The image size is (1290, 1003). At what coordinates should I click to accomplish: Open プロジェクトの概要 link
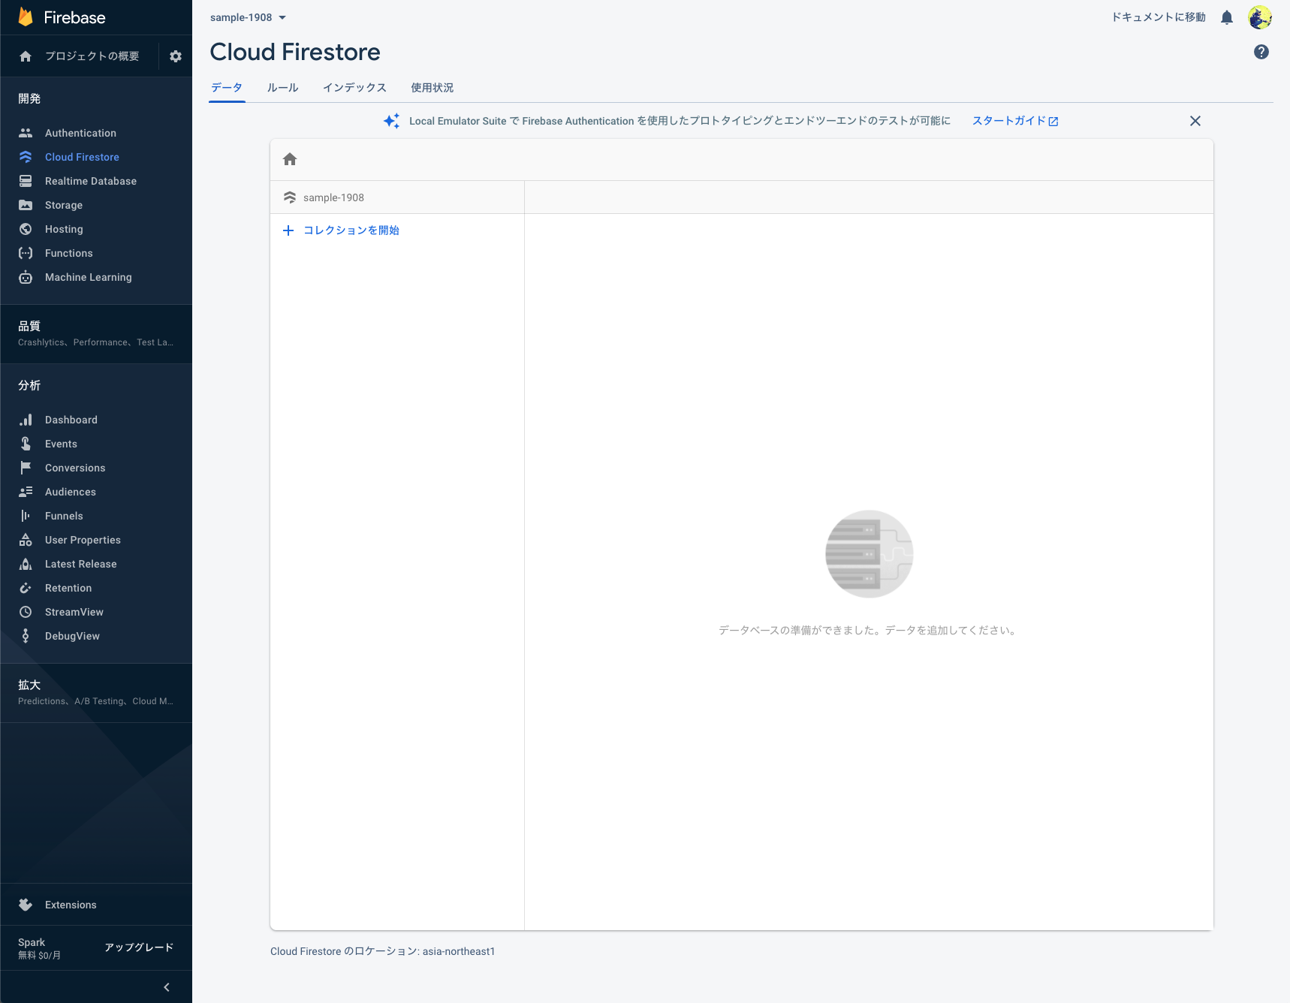coord(92,56)
